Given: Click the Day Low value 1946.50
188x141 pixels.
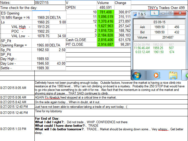Looking at the screenshot, I should (x=40, y=64).
